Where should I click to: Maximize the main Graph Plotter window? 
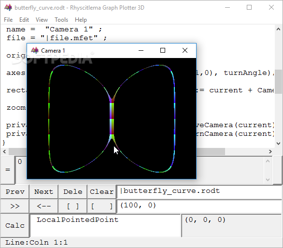249,7
